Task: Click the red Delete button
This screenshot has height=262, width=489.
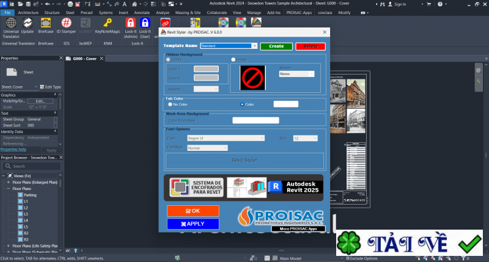Action: pyautogui.click(x=311, y=46)
